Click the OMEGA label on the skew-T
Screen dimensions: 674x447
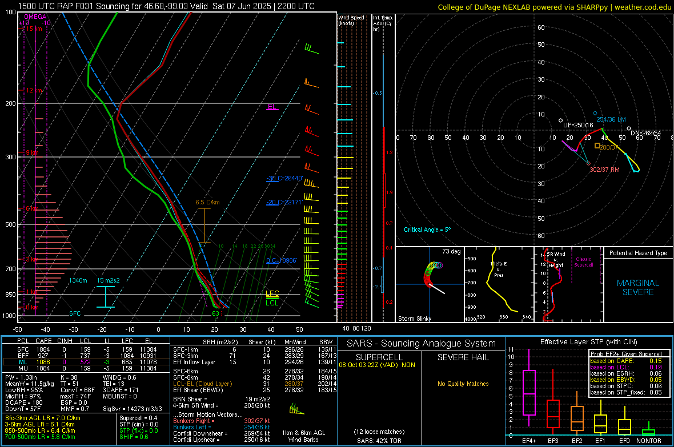35,17
